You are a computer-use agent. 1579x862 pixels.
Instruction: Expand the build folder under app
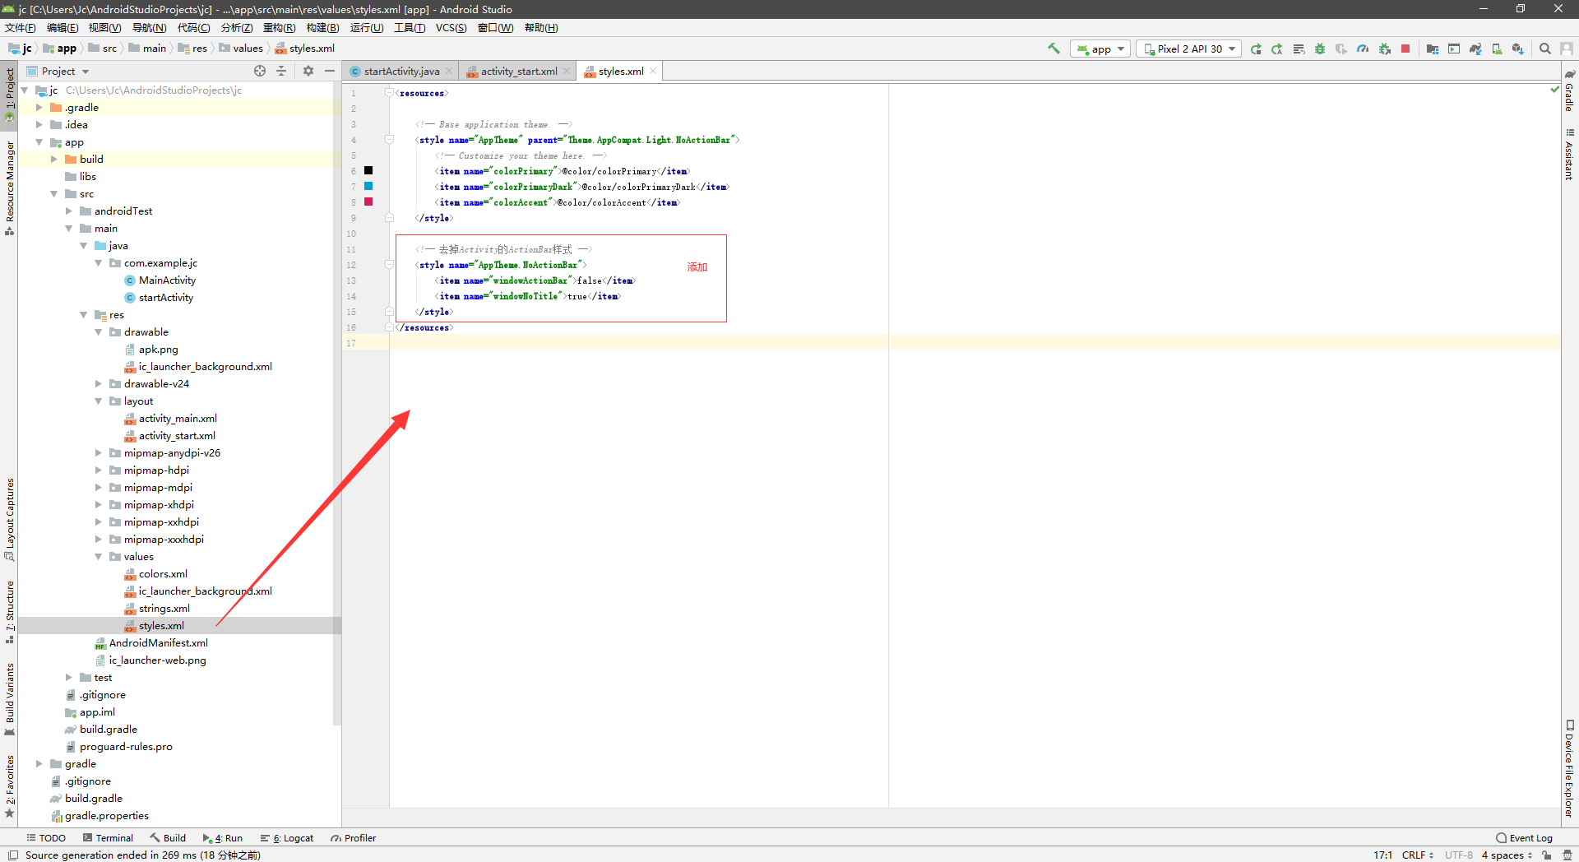point(53,160)
